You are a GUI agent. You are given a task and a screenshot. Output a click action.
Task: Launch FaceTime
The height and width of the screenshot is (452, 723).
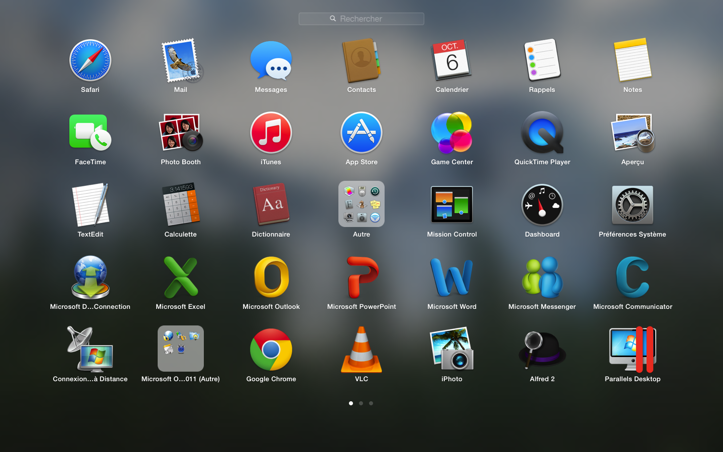point(90,133)
